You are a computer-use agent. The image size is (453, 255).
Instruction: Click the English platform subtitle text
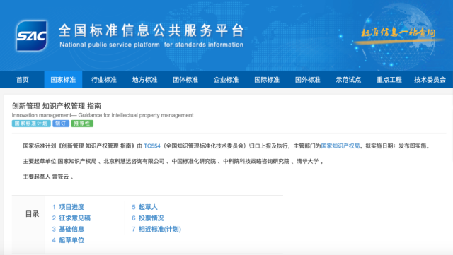[151, 45]
